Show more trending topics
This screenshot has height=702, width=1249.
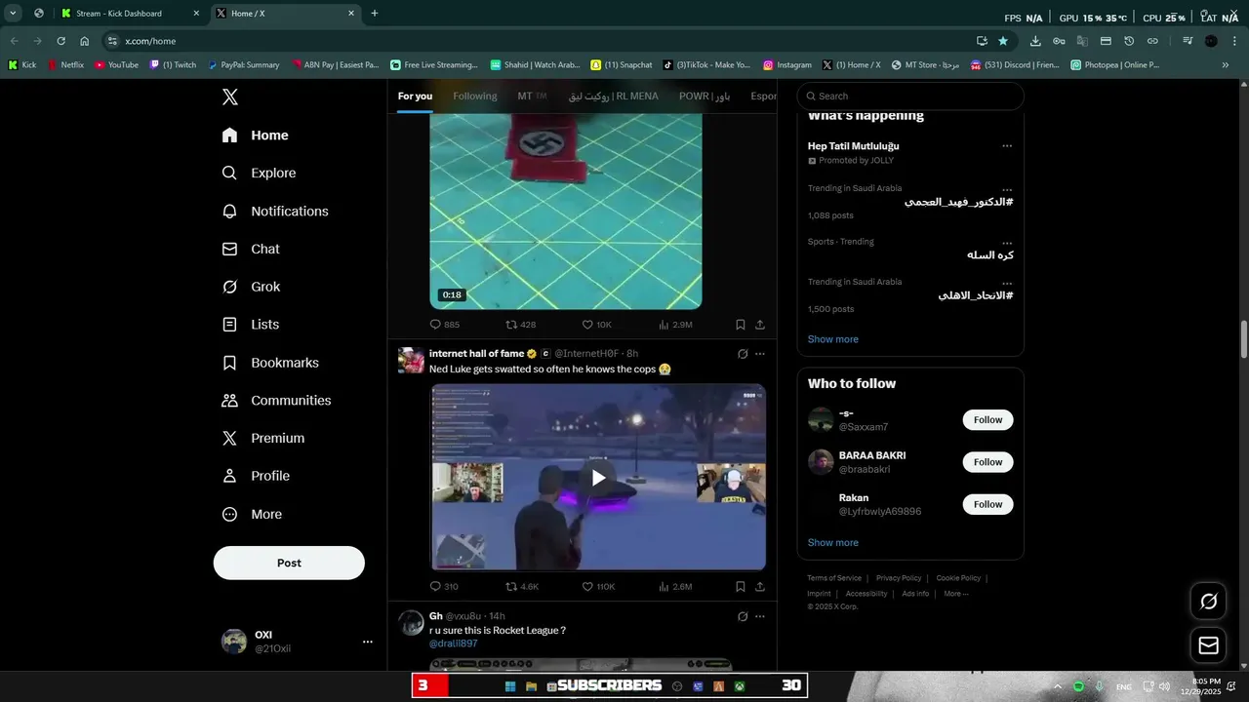(x=832, y=339)
